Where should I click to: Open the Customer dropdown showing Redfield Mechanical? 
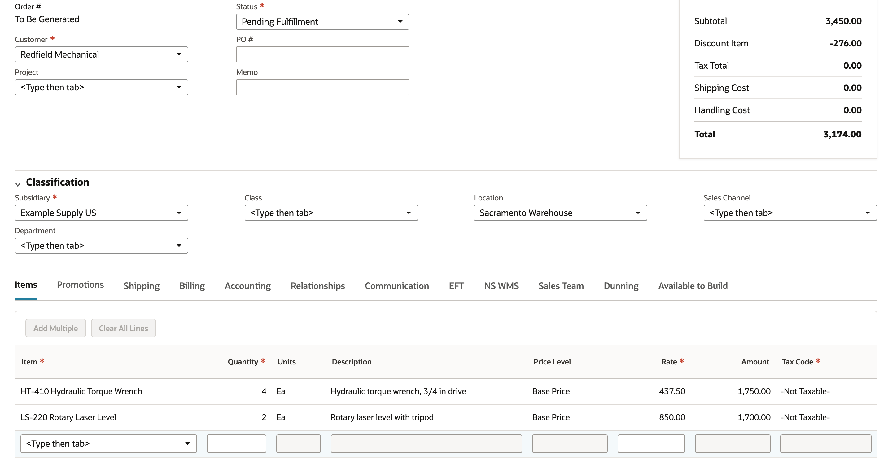click(x=102, y=54)
